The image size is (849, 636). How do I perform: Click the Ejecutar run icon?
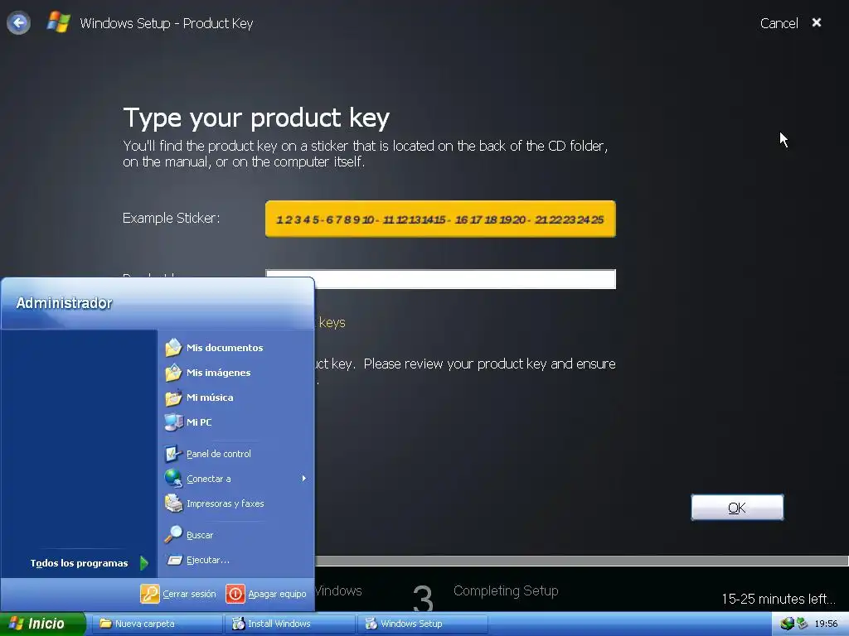point(174,561)
